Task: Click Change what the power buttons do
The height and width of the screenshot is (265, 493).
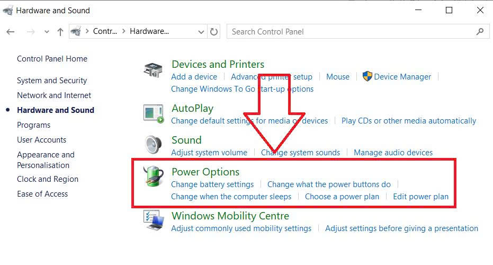Action: (x=329, y=184)
